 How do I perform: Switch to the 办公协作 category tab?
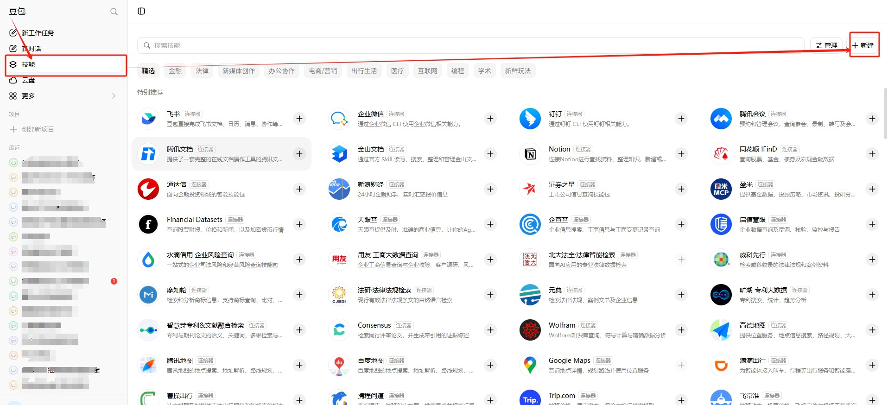[282, 71]
